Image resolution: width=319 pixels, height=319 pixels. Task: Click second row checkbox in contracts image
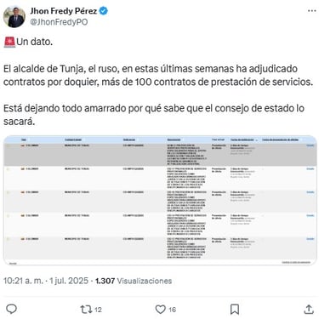click(x=8, y=169)
